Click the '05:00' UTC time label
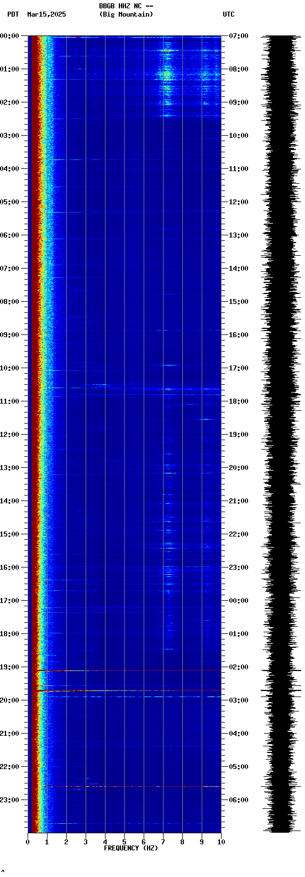This screenshot has width=305, height=877. [x=239, y=767]
